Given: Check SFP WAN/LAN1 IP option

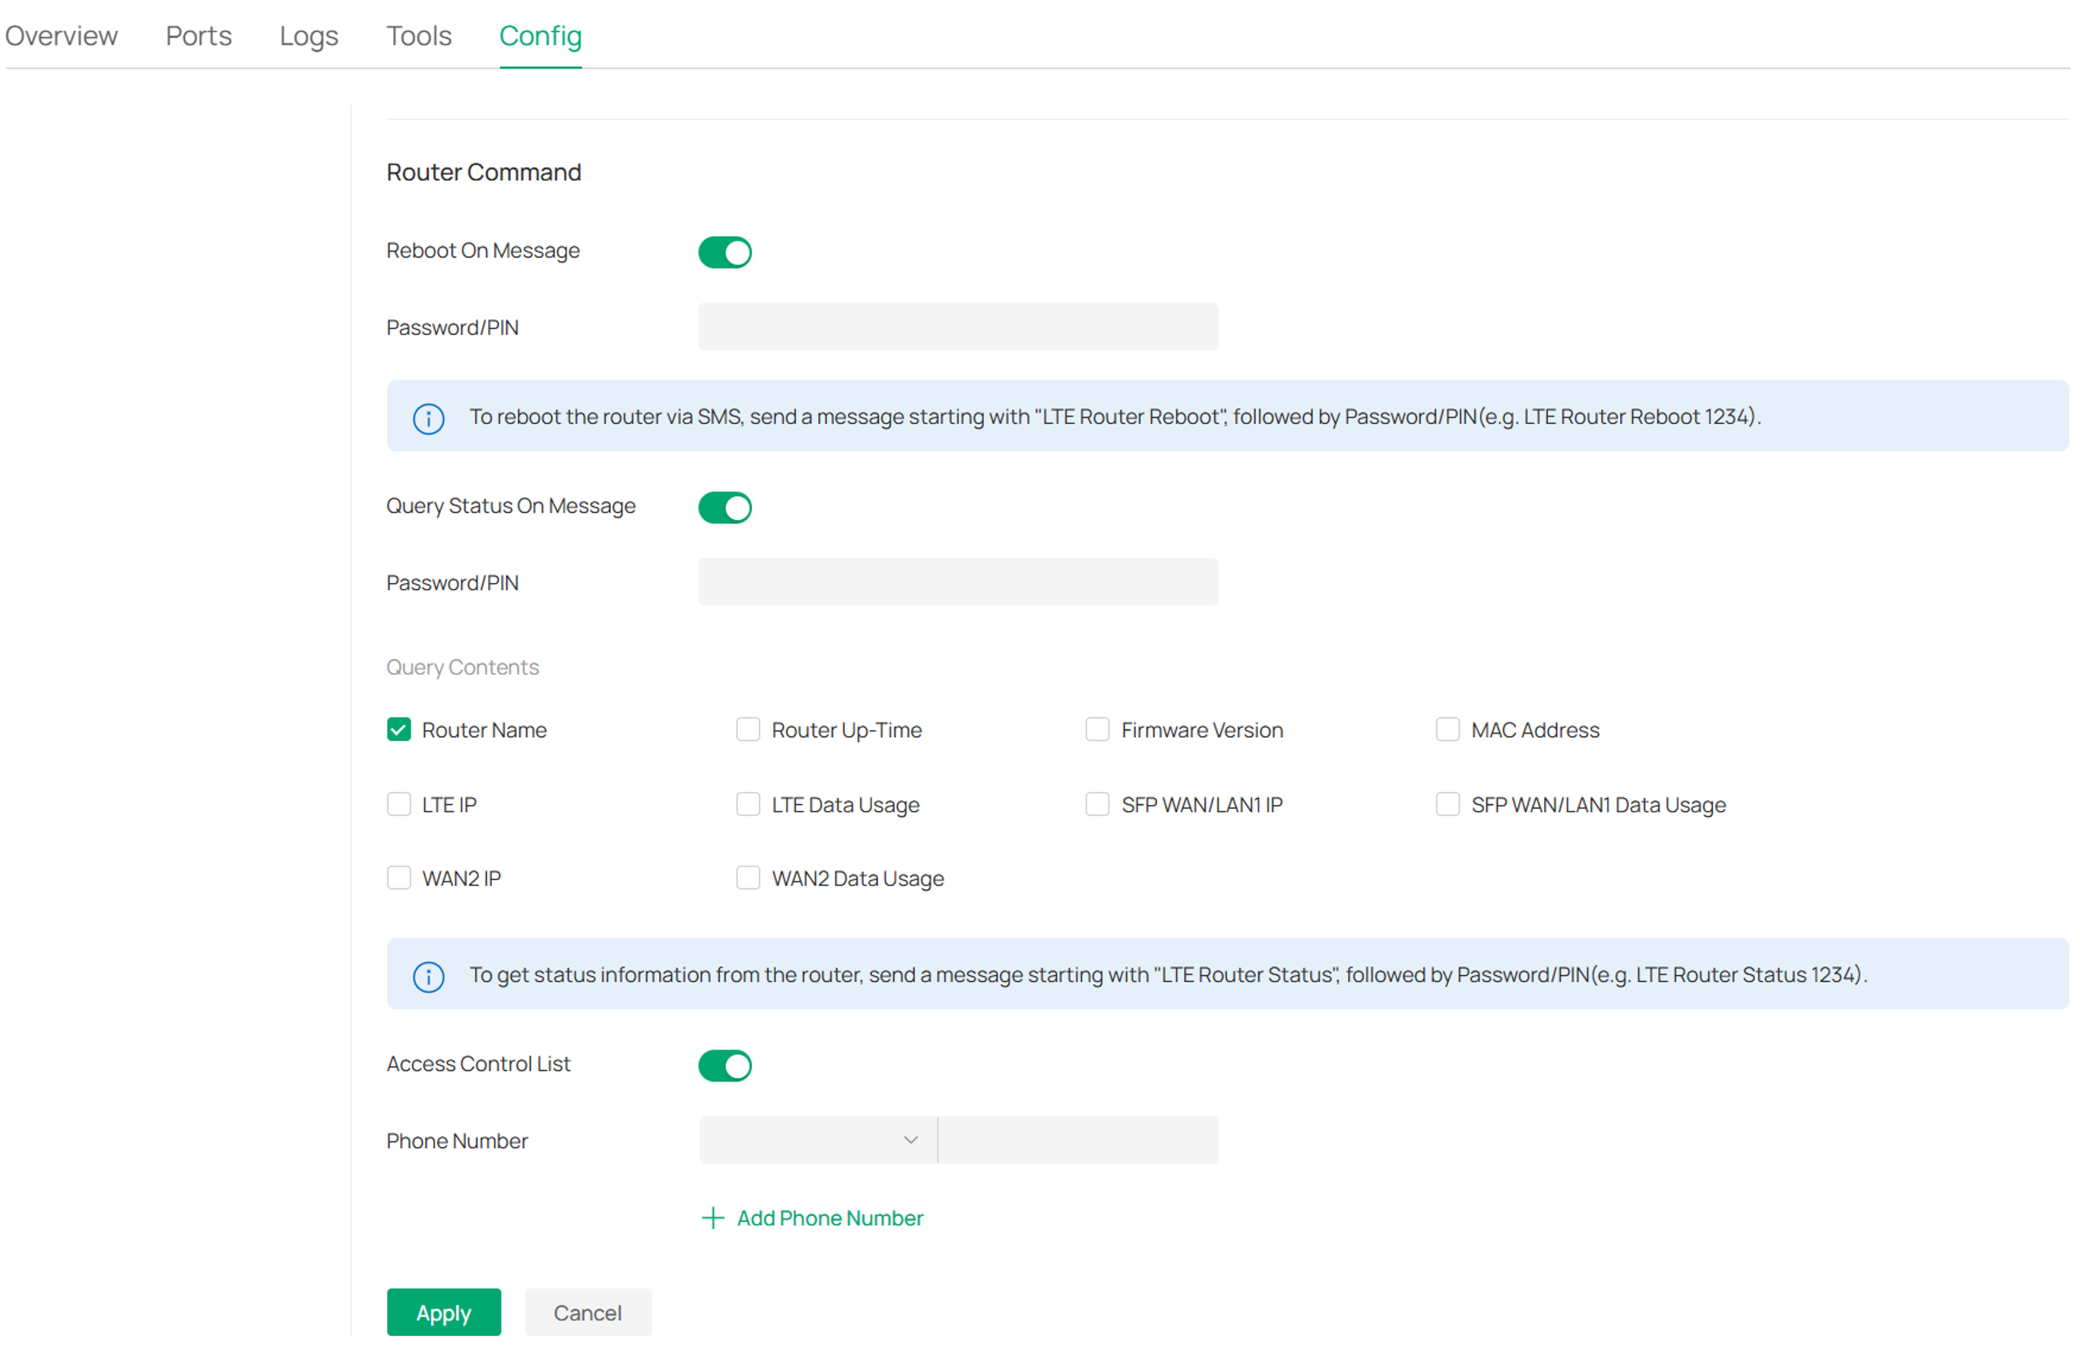Looking at the screenshot, I should tap(1098, 803).
